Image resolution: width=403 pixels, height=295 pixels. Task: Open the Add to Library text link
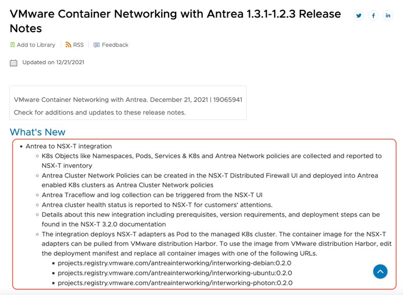point(36,45)
